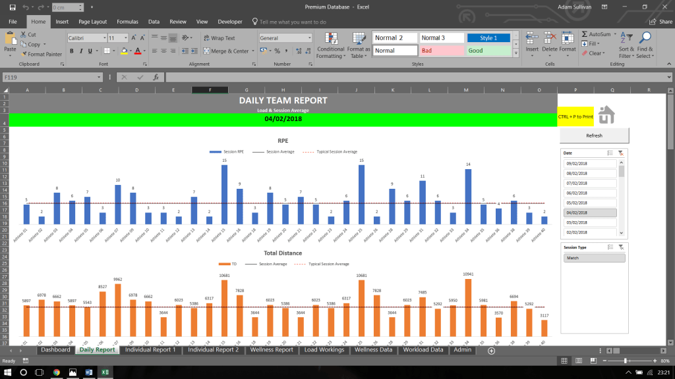Toggle Bold formatting
Image resolution: width=675 pixels, height=379 pixels.
click(x=71, y=51)
